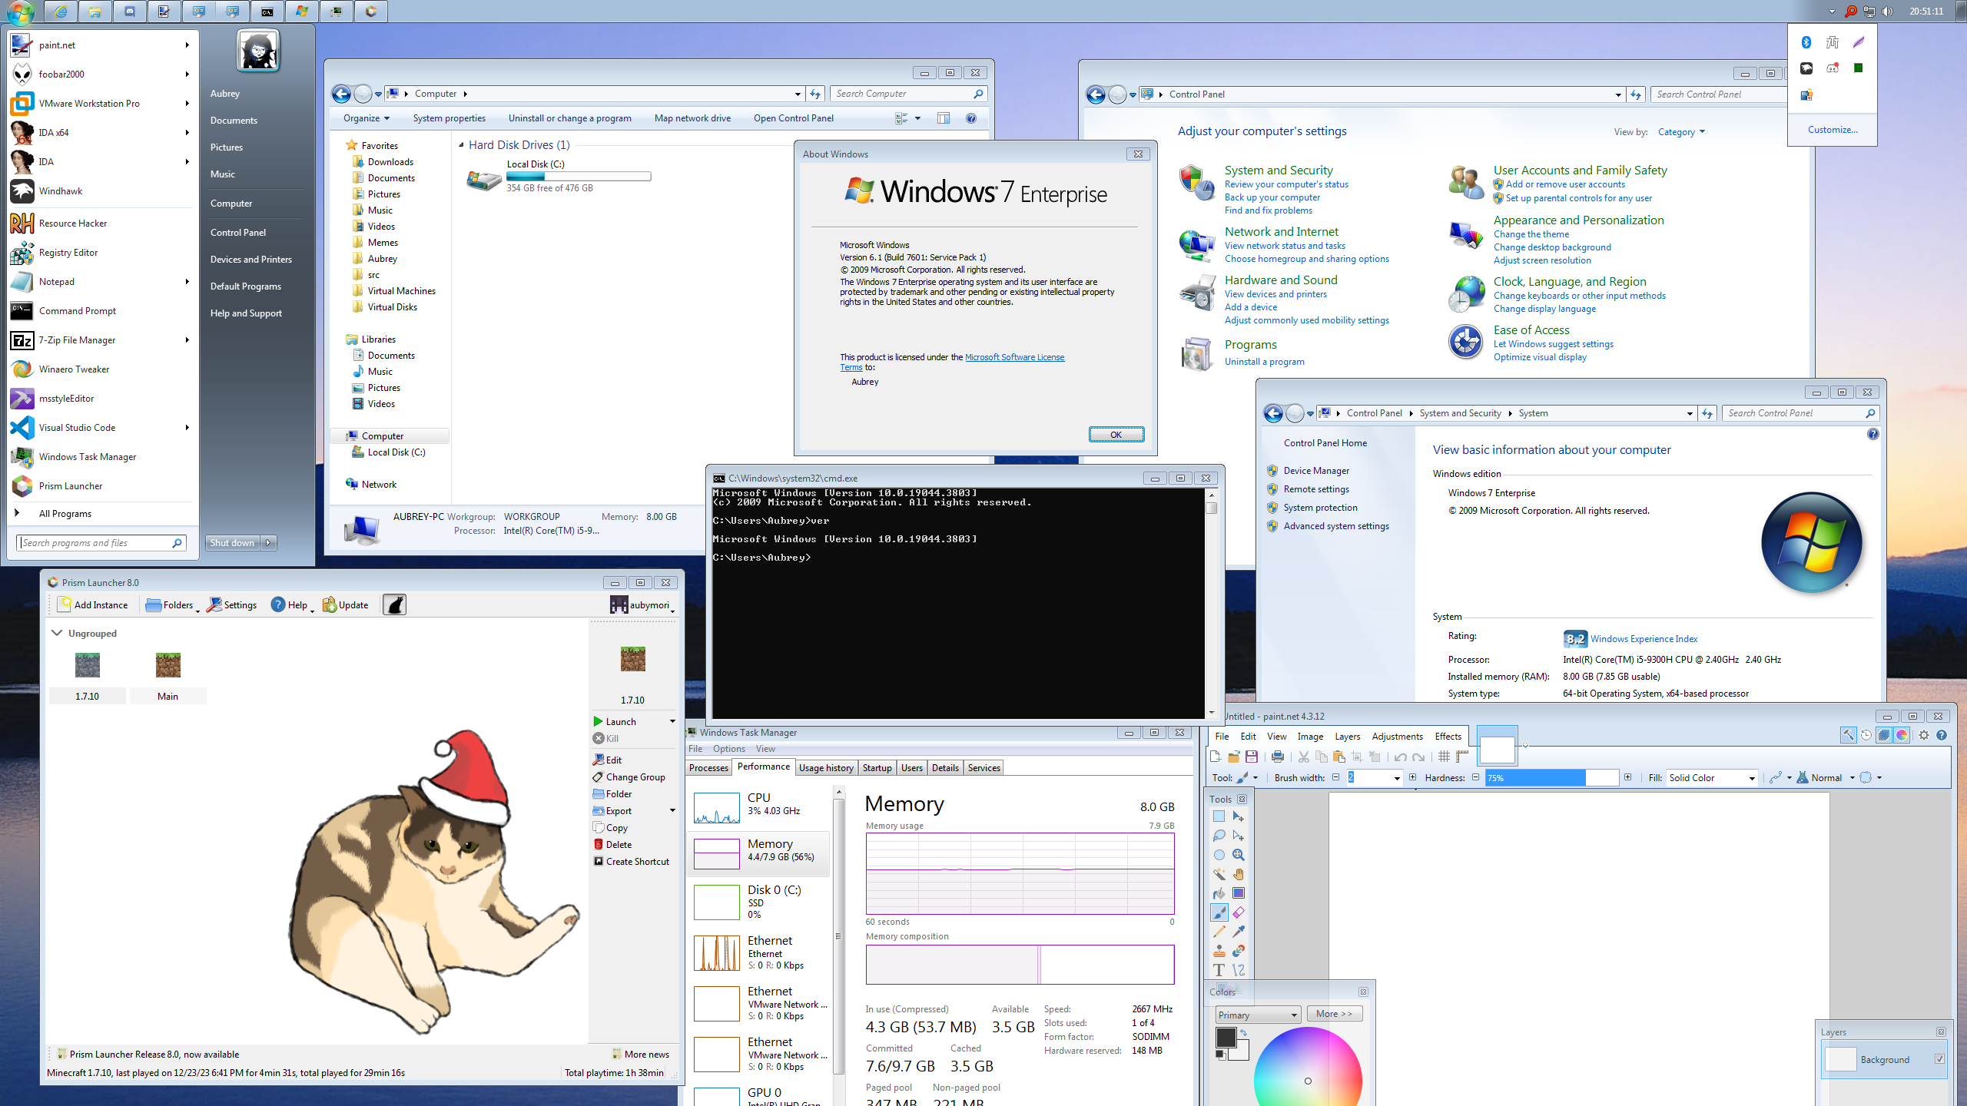
Task: Toggle Background layer visibility checkbox
Action: (1939, 1059)
